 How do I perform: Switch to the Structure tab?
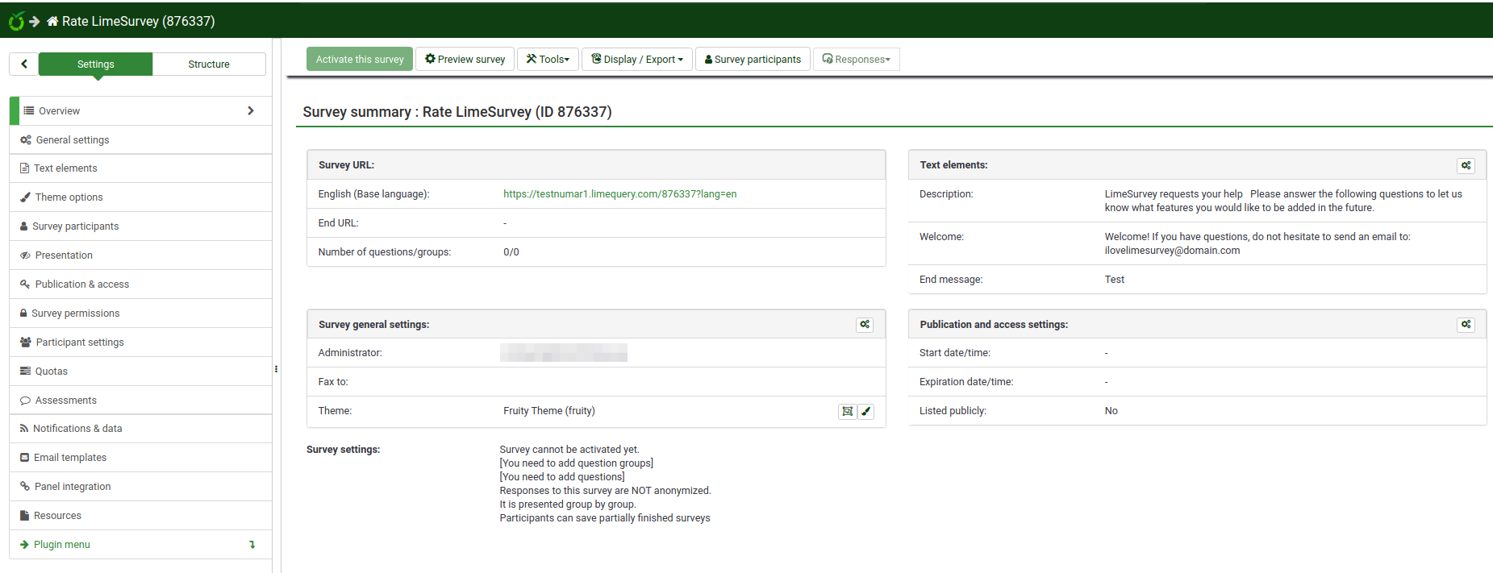(x=209, y=64)
